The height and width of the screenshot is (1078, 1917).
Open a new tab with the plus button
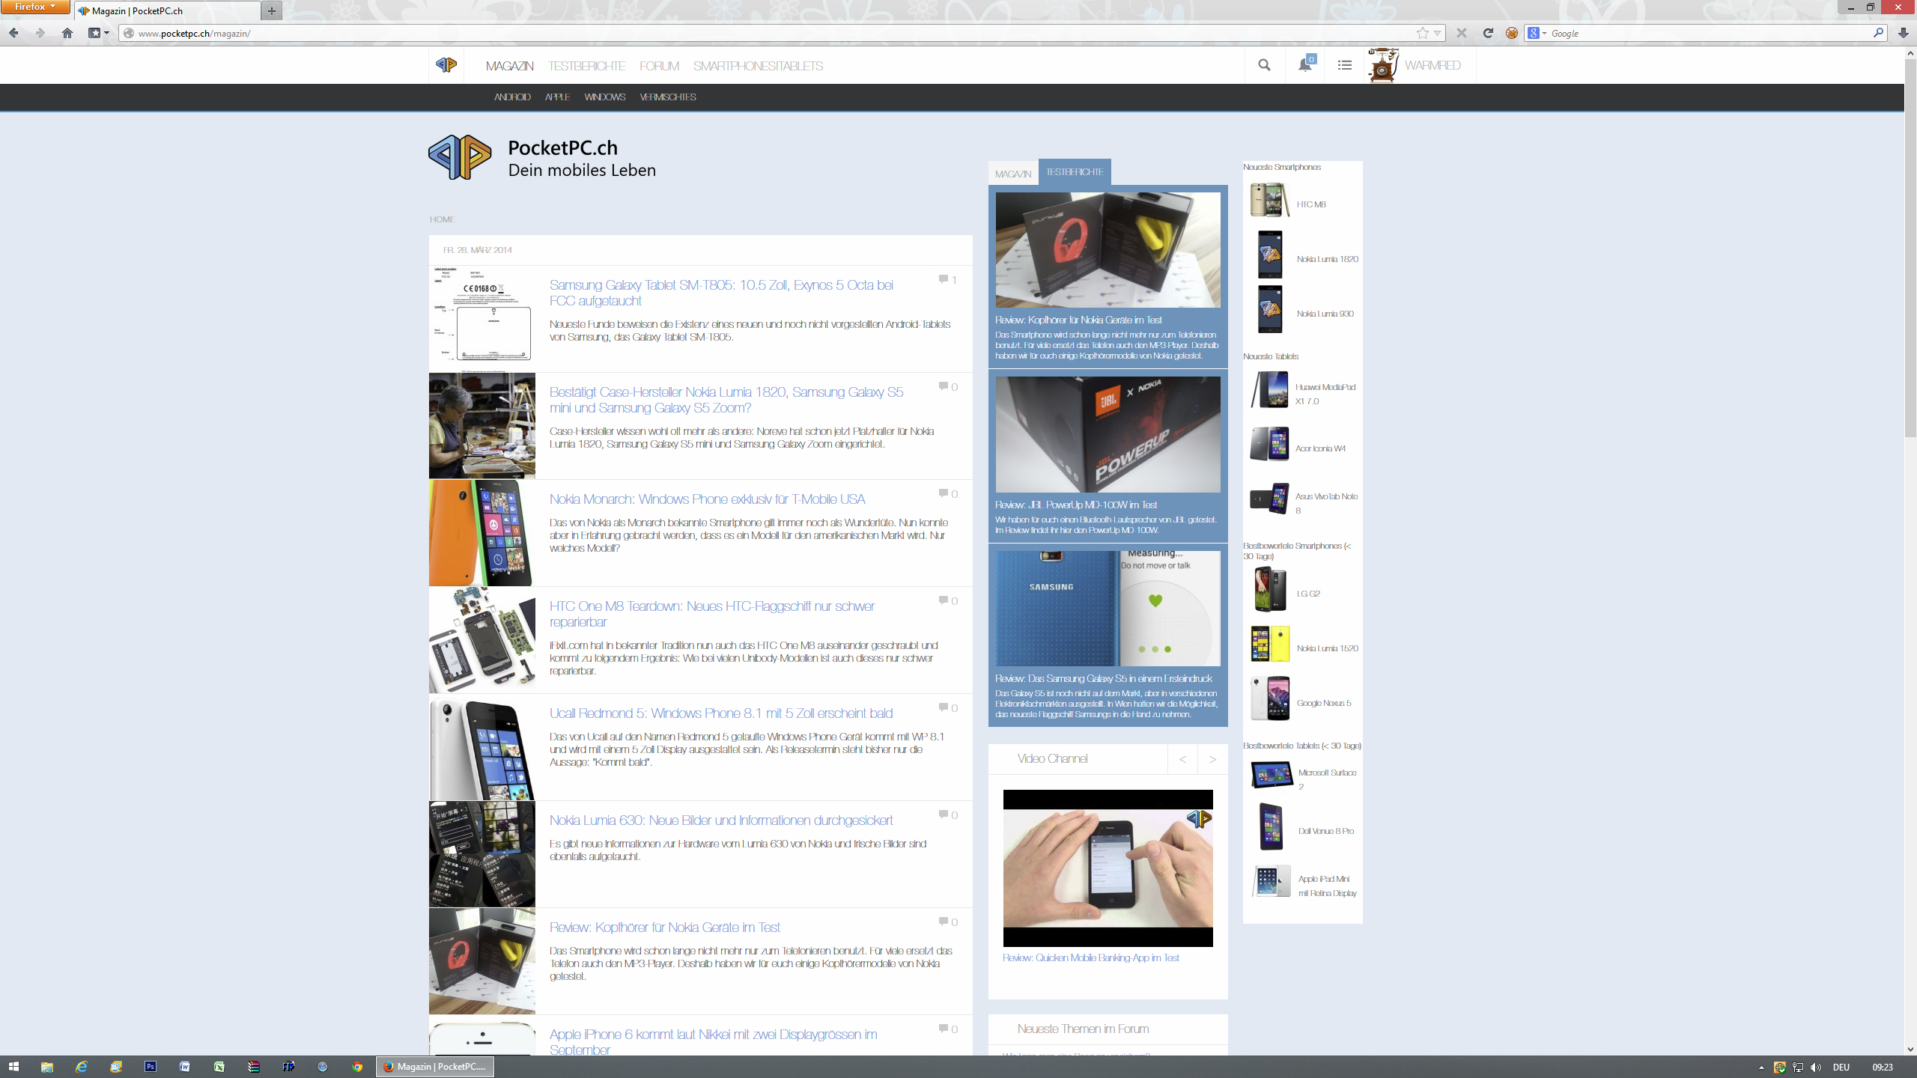[x=272, y=10]
